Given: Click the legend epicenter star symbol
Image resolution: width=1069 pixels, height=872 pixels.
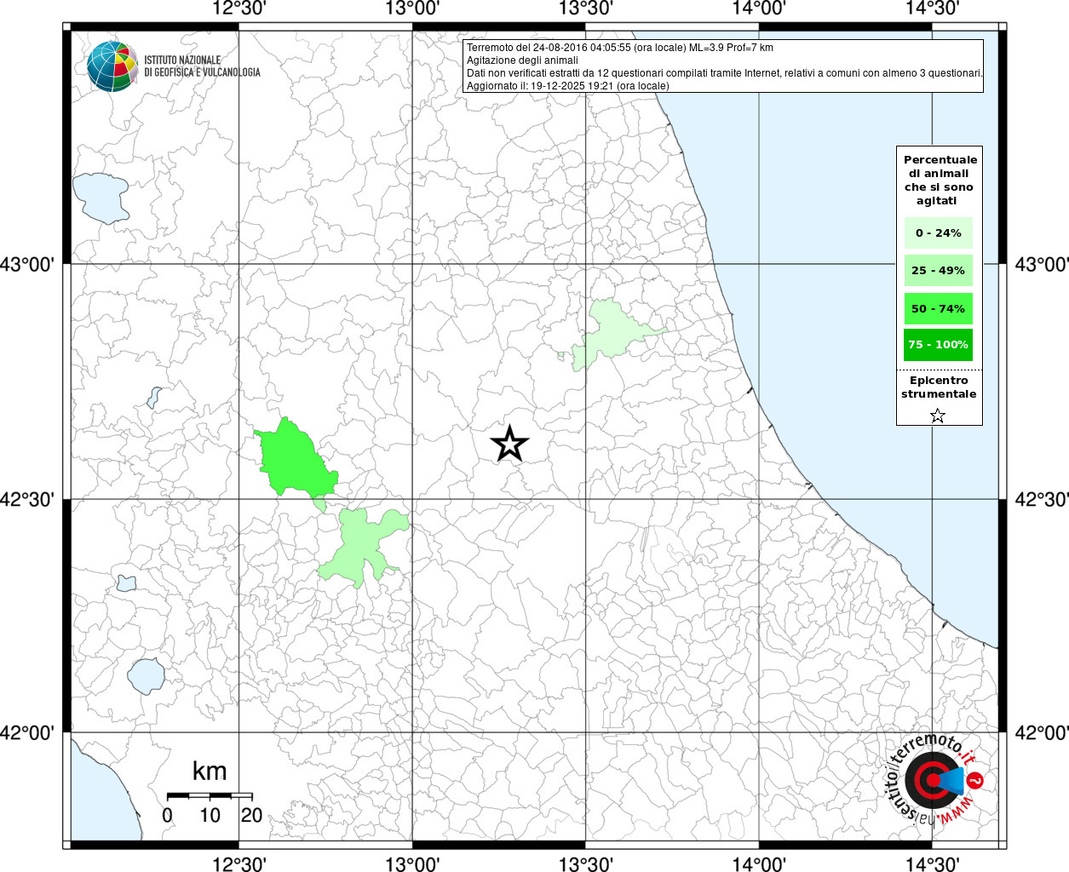Looking at the screenshot, I should (x=938, y=416).
